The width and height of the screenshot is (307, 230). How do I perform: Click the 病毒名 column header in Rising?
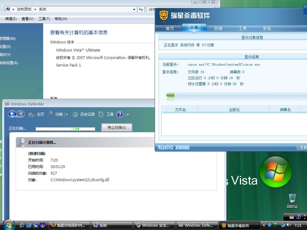coord(285,110)
